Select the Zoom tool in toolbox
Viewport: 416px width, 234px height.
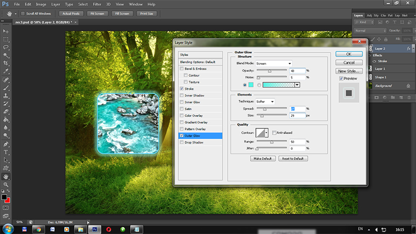coord(6,185)
